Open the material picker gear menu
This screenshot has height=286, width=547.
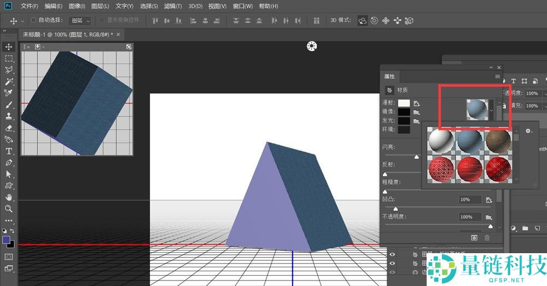pyautogui.click(x=528, y=131)
